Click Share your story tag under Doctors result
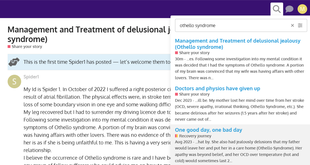Viewport: 310px width, 165px height. click(194, 94)
